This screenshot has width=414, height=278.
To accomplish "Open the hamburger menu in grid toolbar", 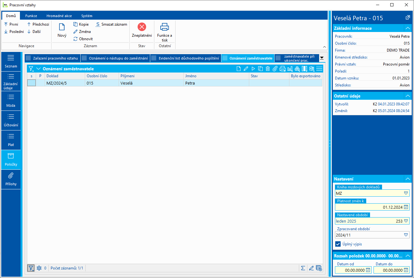I will [x=319, y=69].
